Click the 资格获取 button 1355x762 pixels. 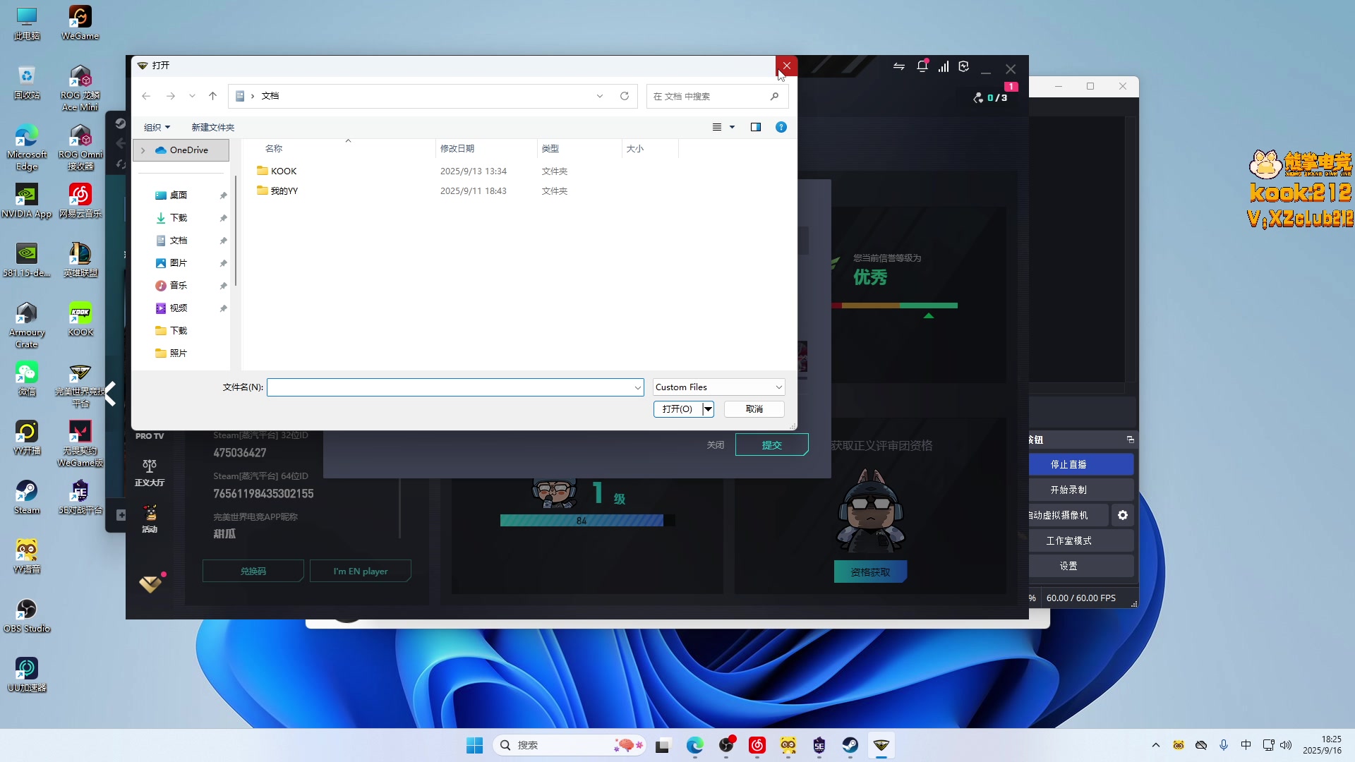(x=870, y=572)
